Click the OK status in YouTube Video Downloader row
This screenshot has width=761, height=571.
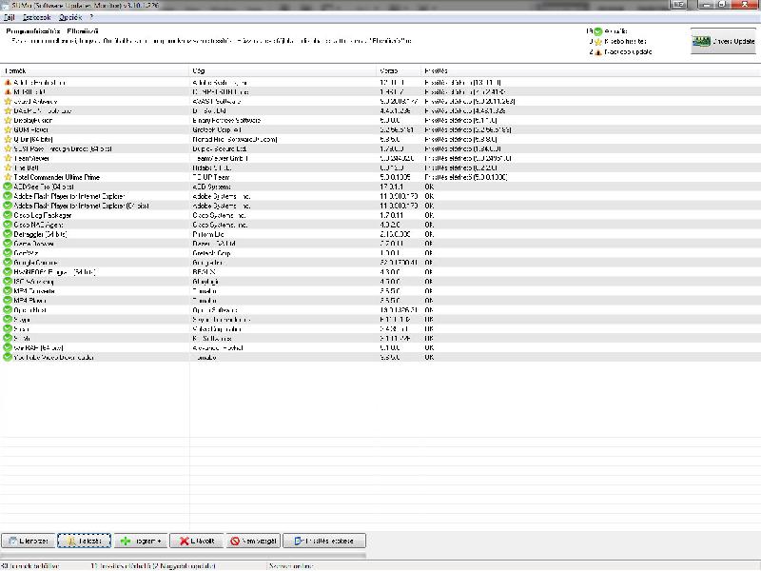[429, 358]
